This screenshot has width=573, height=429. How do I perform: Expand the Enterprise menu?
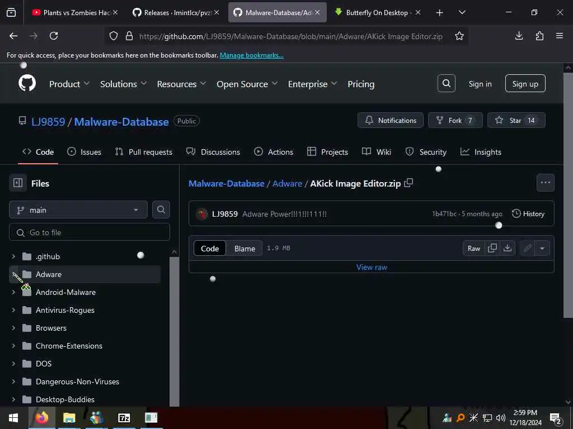click(x=312, y=84)
